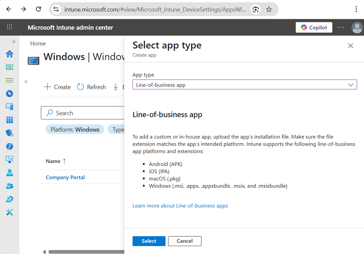Open the Home icon in the sidebar
The image size is (364, 254).
click(10, 53)
